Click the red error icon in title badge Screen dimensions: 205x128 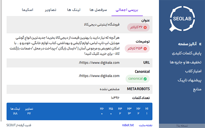click(x=145, y=28)
